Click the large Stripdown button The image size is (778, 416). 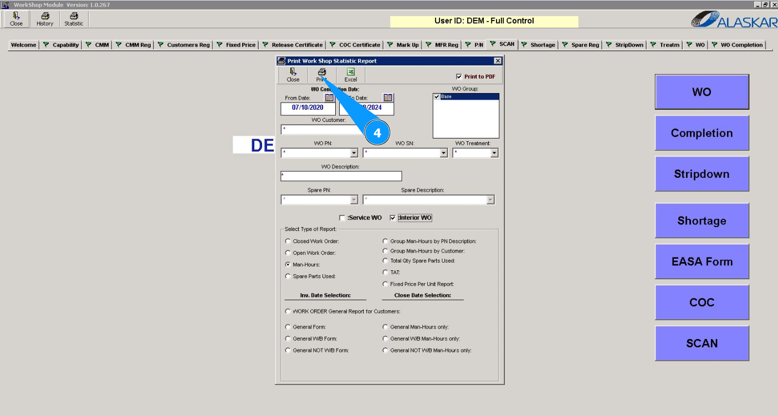click(702, 174)
